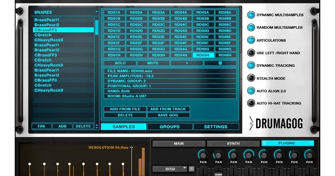The height and width of the screenshot is (176, 335).
Task: Open the PLUGINS tab
Action: (x=288, y=143)
